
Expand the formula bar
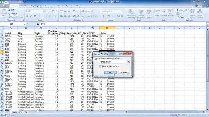tap(208, 24)
